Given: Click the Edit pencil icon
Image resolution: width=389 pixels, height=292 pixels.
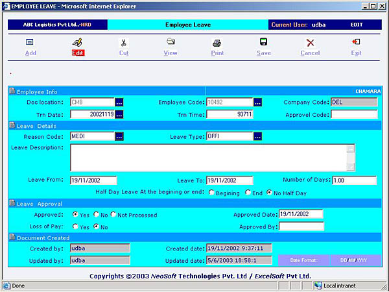Looking at the screenshot, I should 77,42.
